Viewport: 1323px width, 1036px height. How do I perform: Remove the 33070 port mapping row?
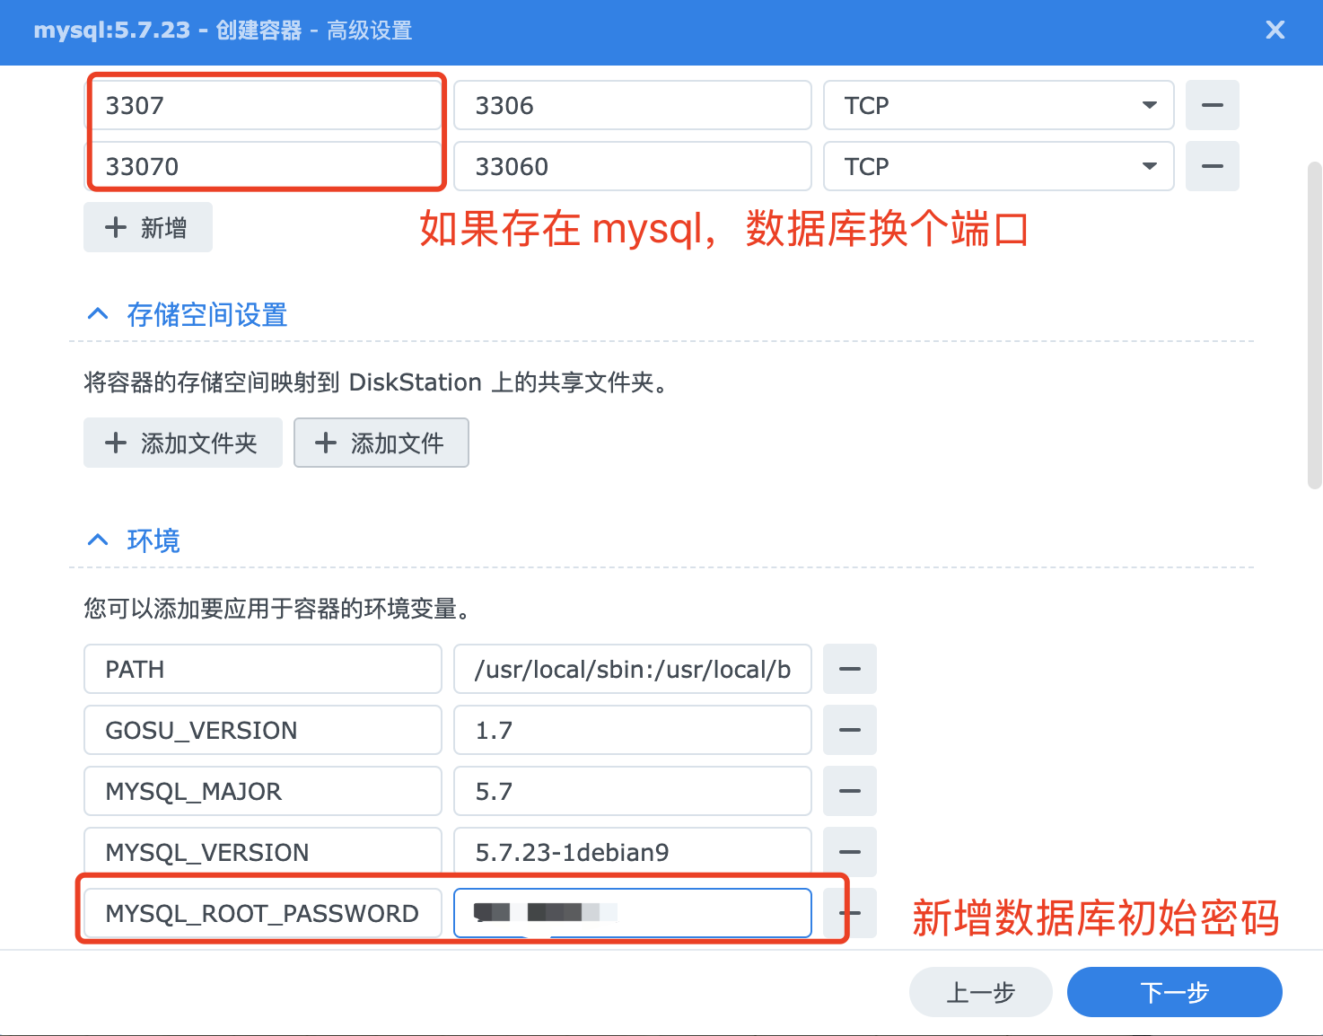(1212, 166)
